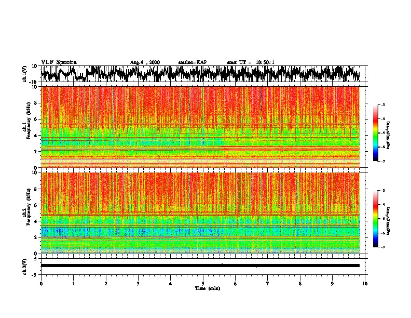Image resolution: width=411 pixels, height=318 pixels.
Task: Select the "Aug.4 , 2020" date text
Action: pyautogui.click(x=145, y=62)
